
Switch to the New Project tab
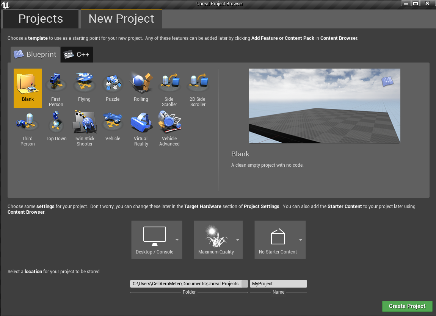point(121,19)
